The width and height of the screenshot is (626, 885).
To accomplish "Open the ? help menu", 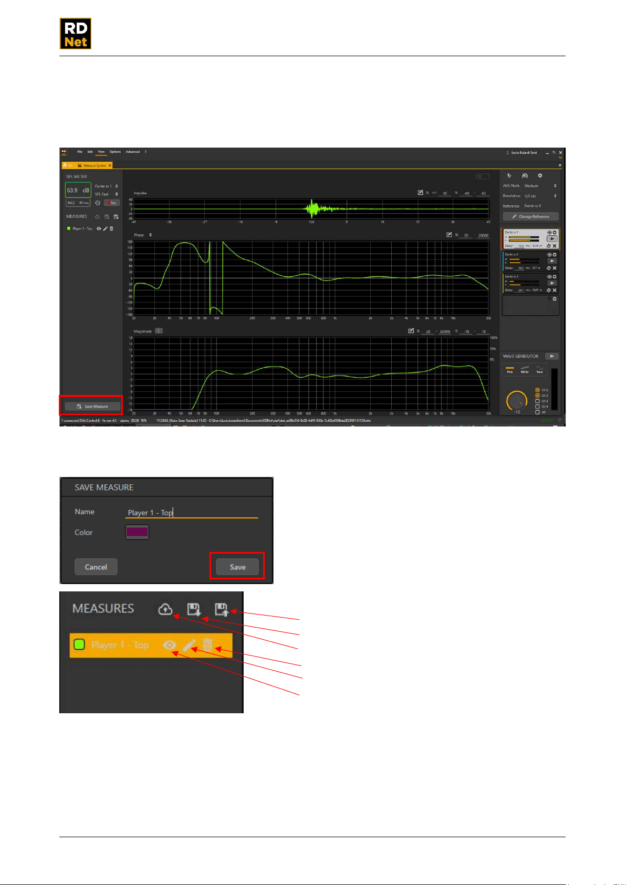I will [x=145, y=152].
